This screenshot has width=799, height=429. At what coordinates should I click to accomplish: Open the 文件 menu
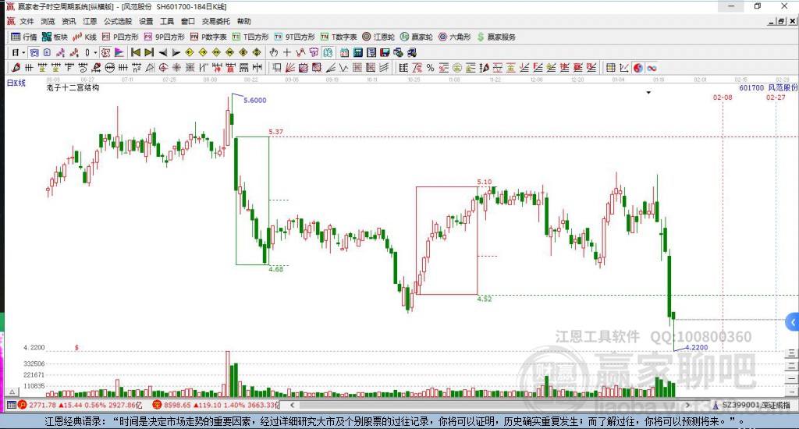tap(27, 21)
